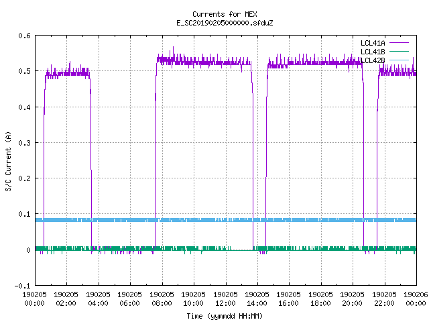Select the LCL41B legend label

click(373, 52)
